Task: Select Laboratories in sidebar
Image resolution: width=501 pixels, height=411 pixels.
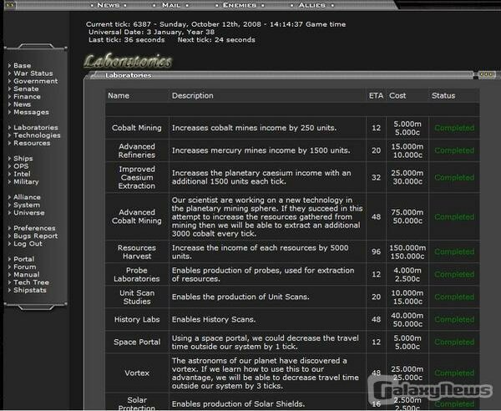Action: coord(35,128)
